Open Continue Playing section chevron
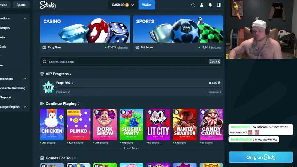297x167 pixels. (79, 104)
